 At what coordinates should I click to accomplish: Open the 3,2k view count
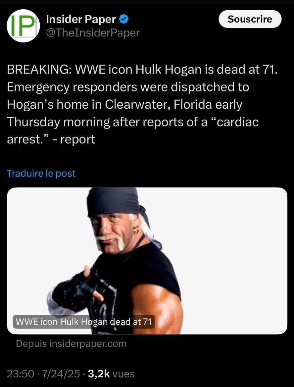coord(99,374)
